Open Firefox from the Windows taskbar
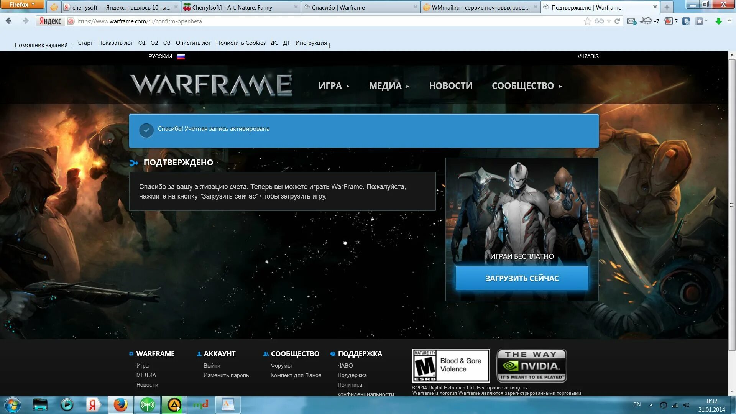 tap(120, 405)
